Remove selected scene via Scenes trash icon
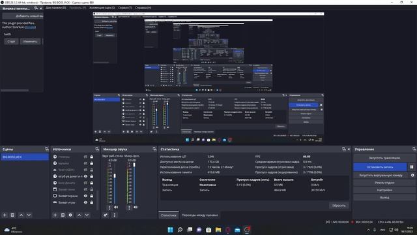This screenshot has width=417, height=235. 12,215
